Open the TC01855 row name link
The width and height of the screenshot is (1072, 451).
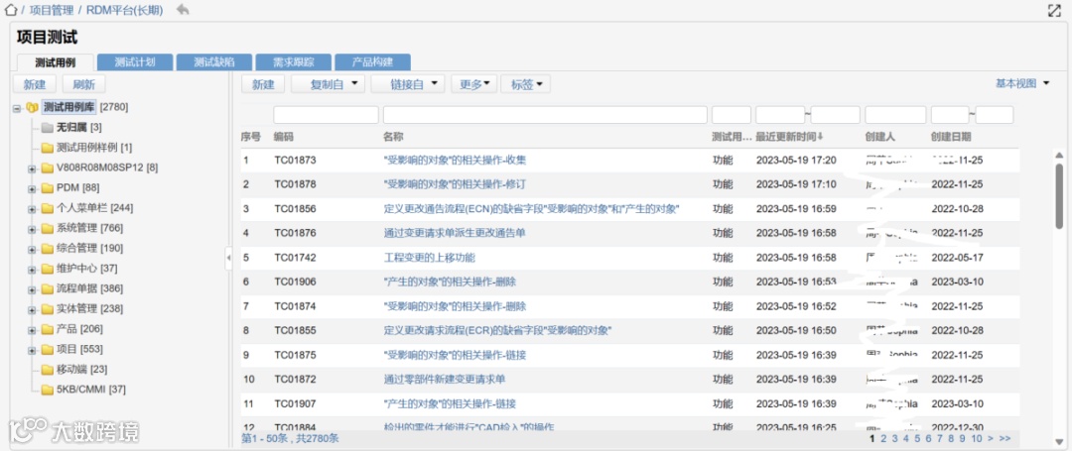[x=497, y=330]
